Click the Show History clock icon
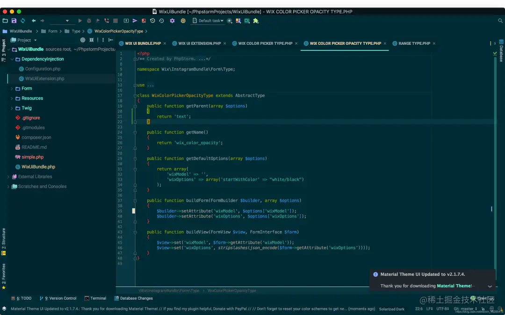This screenshot has height=315, width=505. pos(152,21)
